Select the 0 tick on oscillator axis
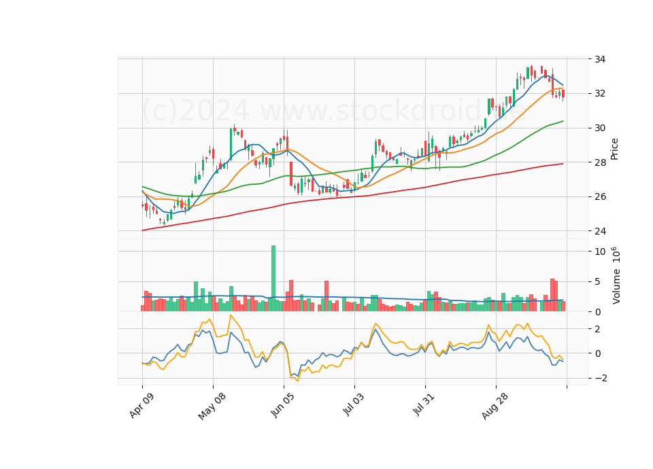653x469 pixels. tap(597, 353)
